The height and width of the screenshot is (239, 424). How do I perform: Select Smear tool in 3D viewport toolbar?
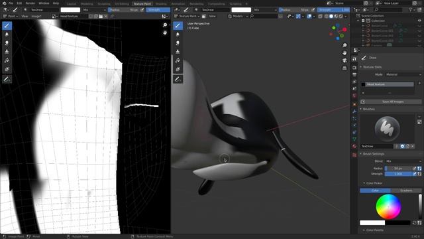click(178, 43)
